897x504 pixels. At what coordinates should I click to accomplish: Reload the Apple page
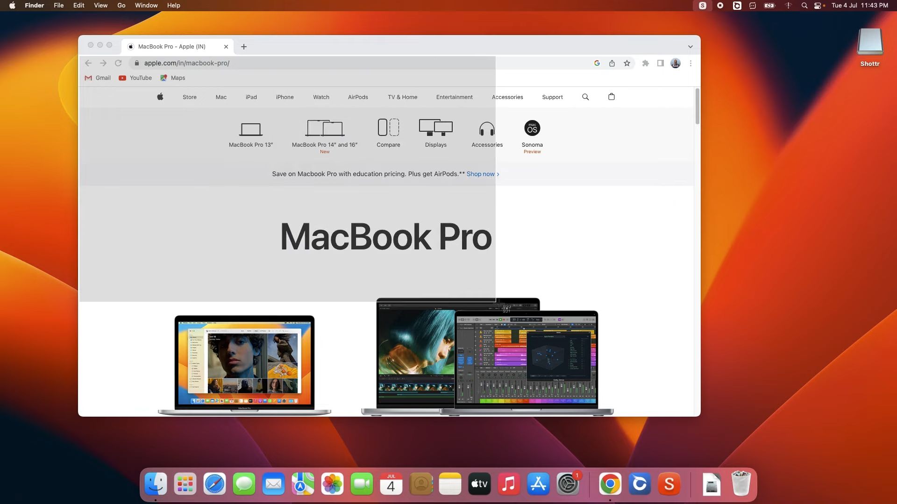coord(118,63)
